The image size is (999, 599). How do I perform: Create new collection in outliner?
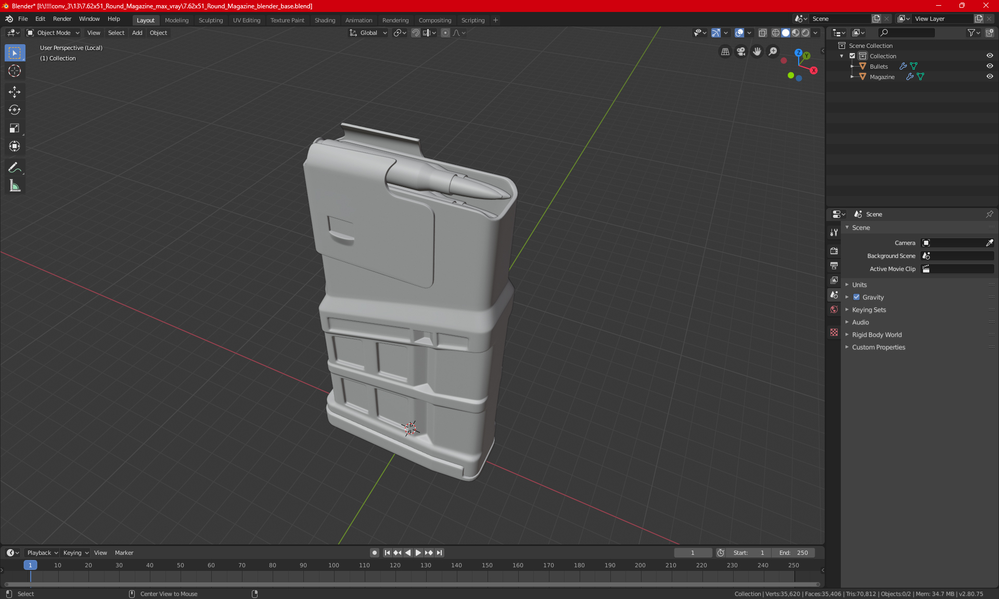tap(989, 33)
